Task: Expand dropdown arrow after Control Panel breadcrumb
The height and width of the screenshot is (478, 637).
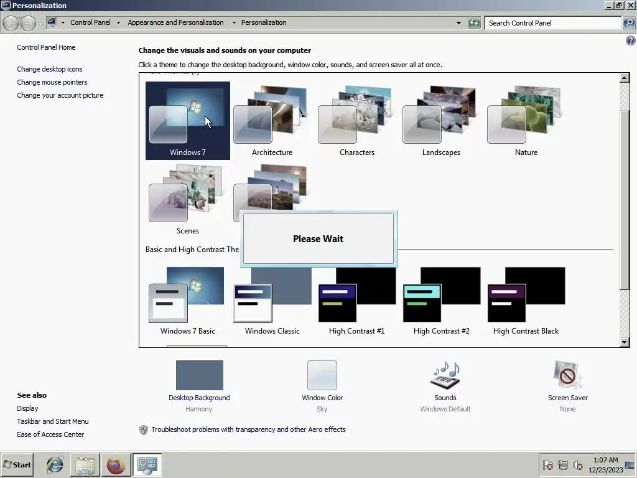Action: [x=118, y=23]
